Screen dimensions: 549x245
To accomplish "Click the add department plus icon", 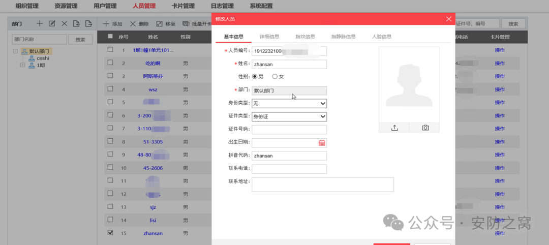I will [40, 23].
